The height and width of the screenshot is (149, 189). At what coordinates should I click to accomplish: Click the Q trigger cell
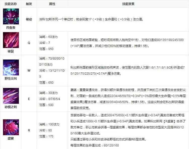(29, 43)
